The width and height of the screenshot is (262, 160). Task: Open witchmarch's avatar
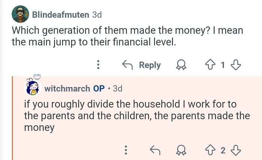(x=33, y=87)
